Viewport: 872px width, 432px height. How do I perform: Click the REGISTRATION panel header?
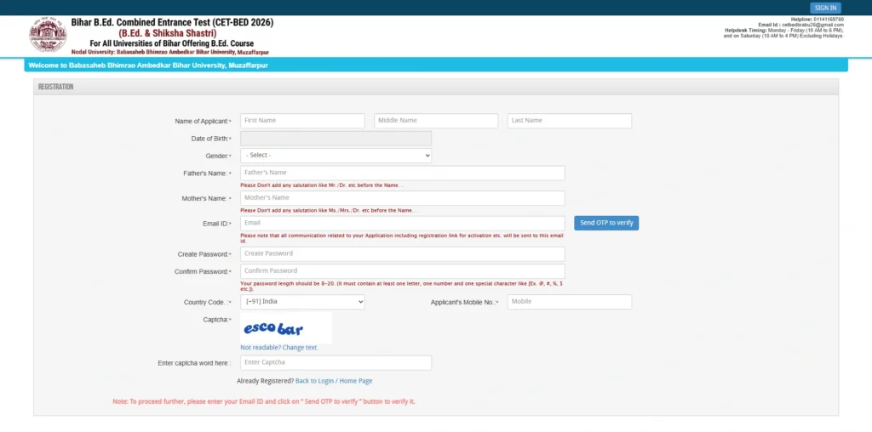[436, 88]
